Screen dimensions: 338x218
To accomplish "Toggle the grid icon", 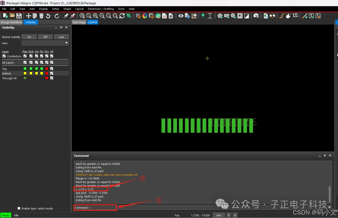I will pyautogui.click(x=138, y=16).
